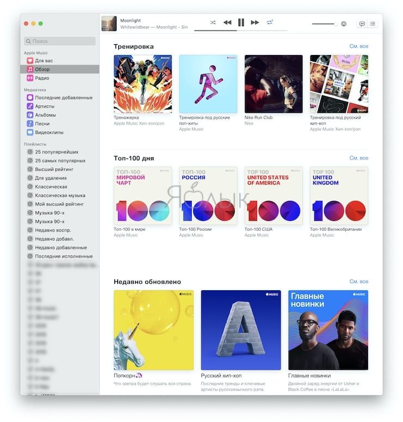This screenshot has height=422, width=403.
Task: Open Альбомы library view
Action: pyautogui.click(x=60, y=115)
